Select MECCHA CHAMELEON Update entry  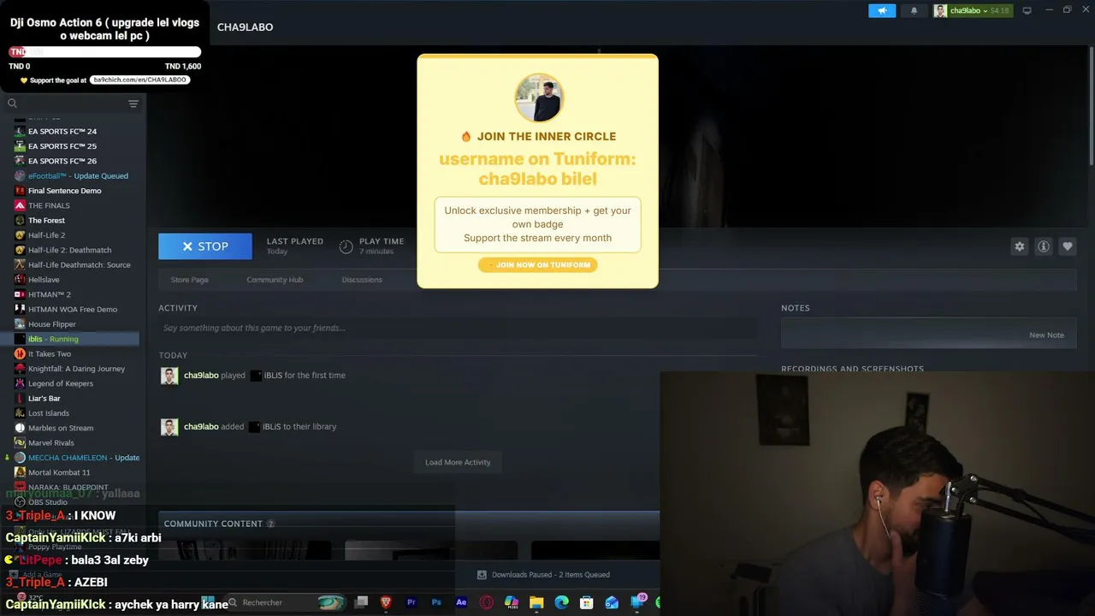click(x=83, y=458)
